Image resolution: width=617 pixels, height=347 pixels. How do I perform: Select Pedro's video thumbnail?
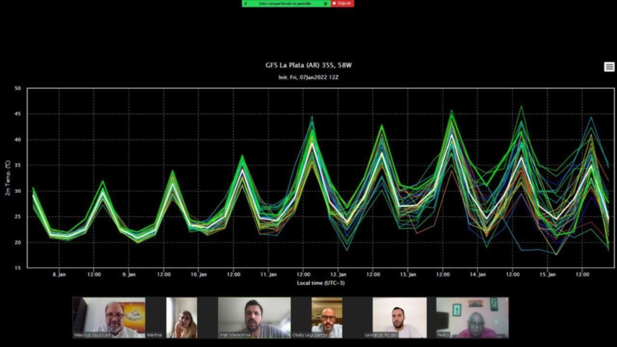[x=472, y=317]
